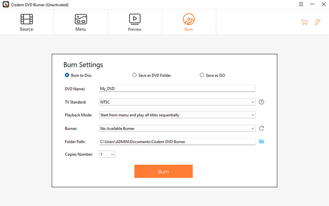This screenshot has width=329, height=206.
Task: Click the DVD Name label
Action: (x=75, y=89)
